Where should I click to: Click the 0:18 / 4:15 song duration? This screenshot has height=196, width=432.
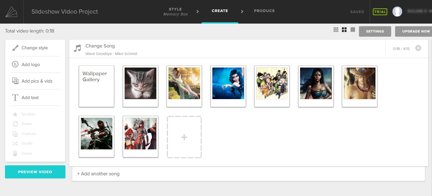[401, 49]
